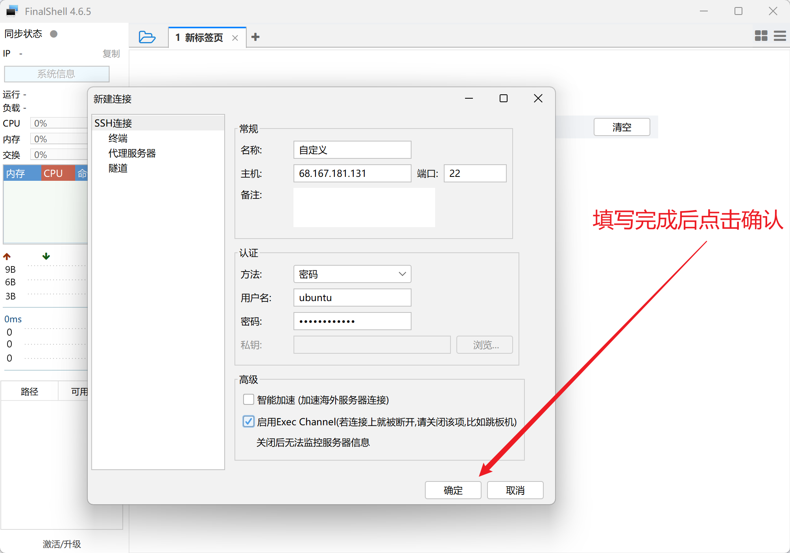The width and height of the screenshot is (790, 553).
Task: Click the 主机 IP address field
Action: (x=352, y=173)
